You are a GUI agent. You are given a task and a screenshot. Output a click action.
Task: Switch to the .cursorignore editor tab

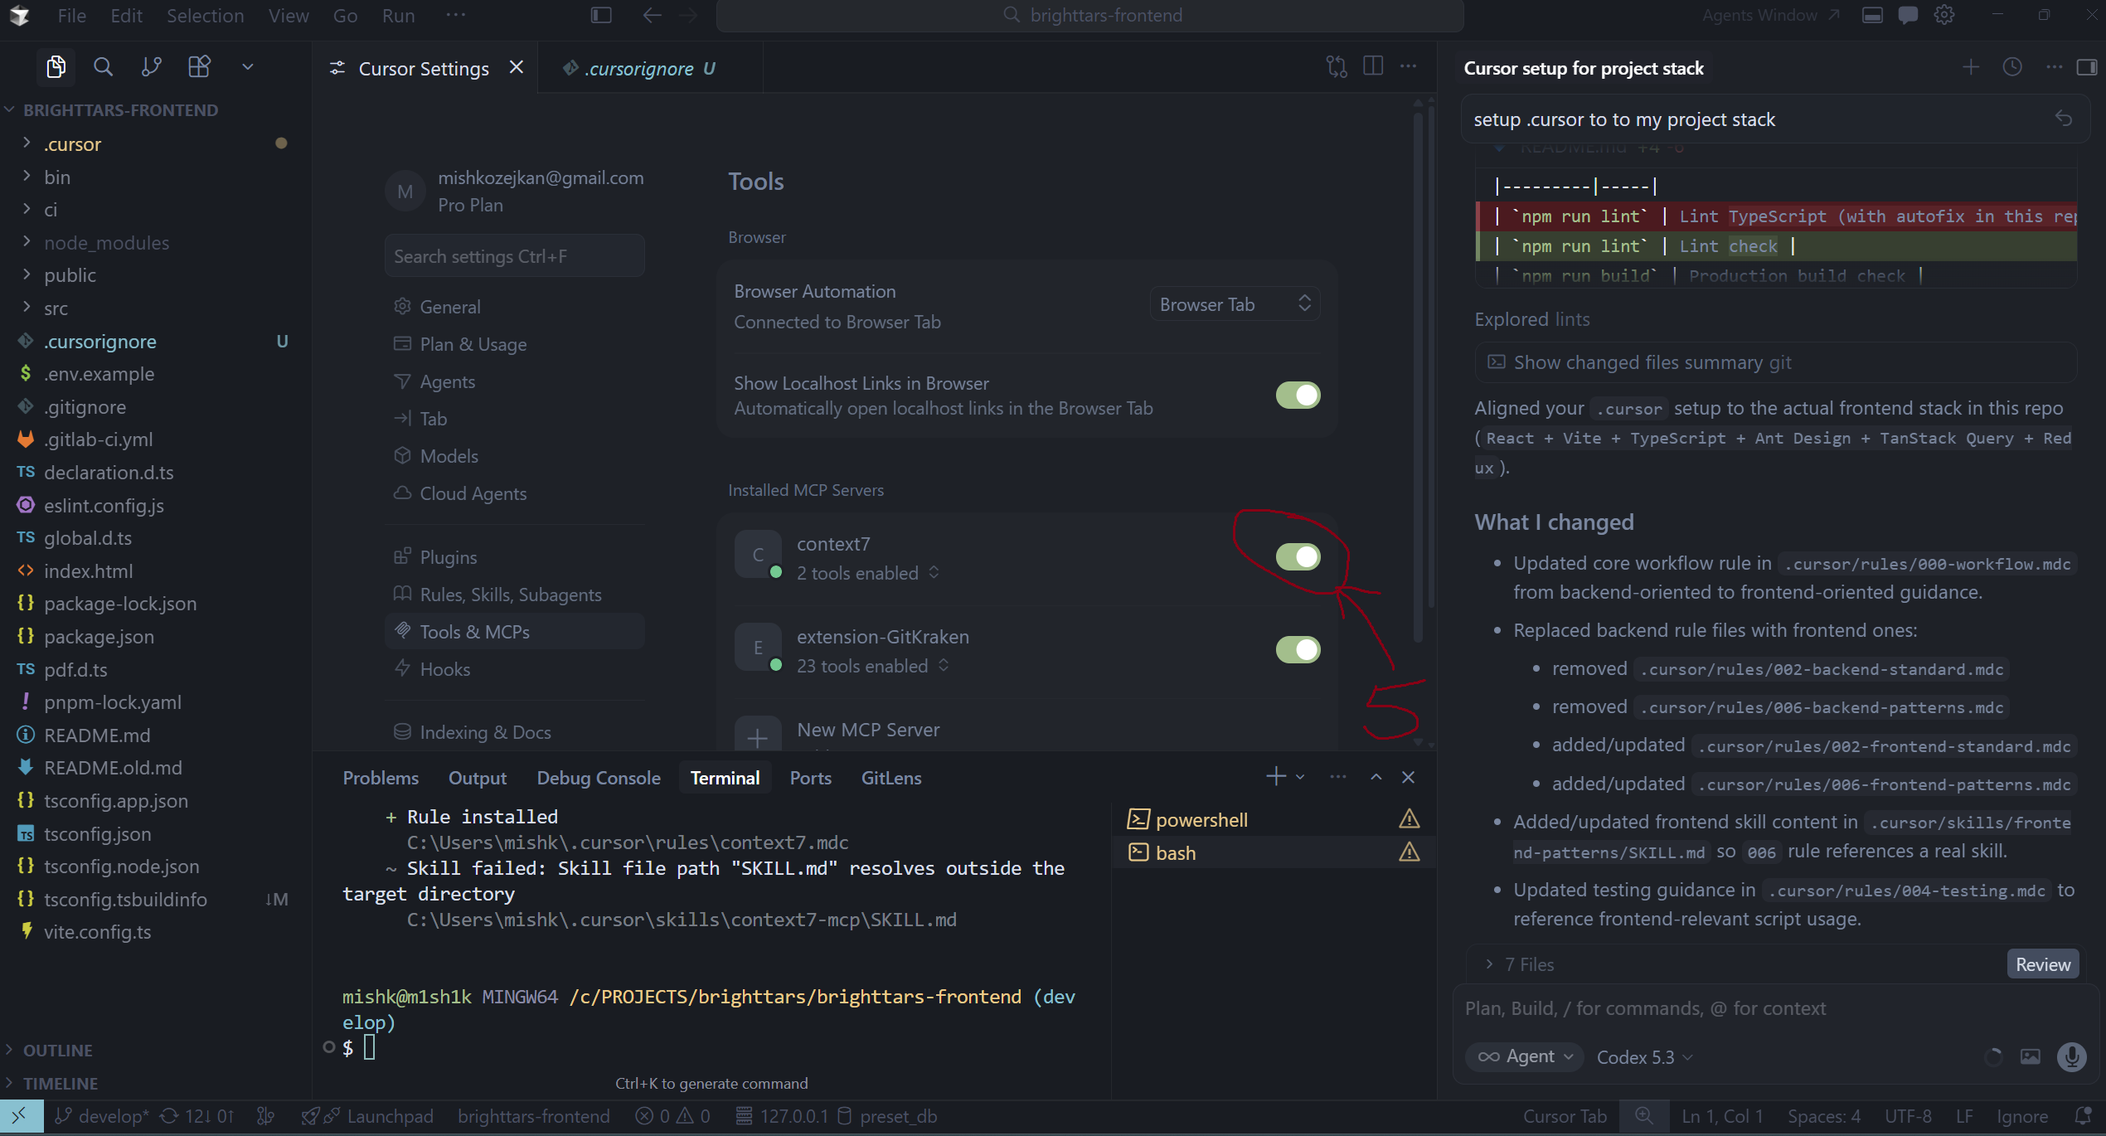click(649, 68)
